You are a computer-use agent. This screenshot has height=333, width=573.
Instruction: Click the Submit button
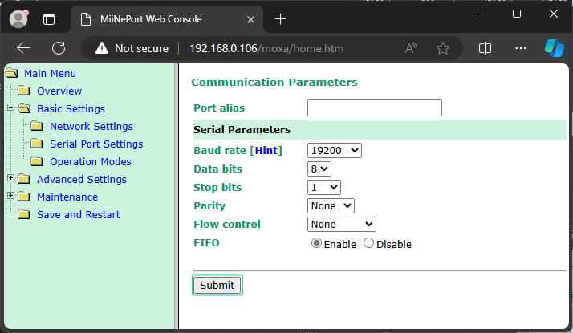(x=217, y=285)
